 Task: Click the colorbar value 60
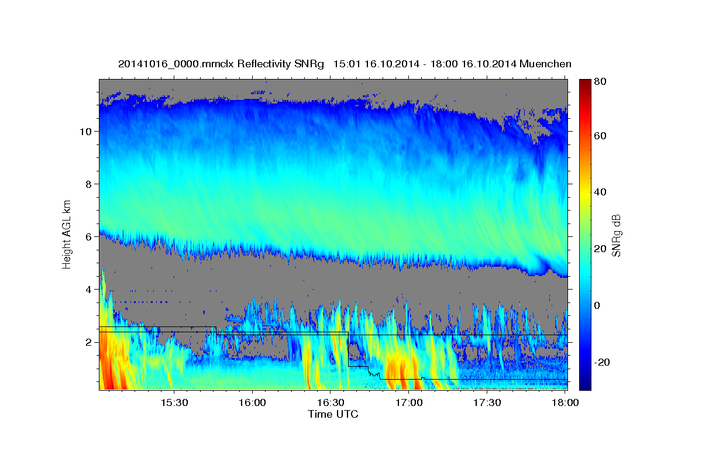point(601,136)
